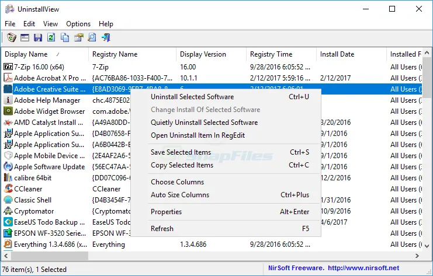Select Open Uninstall Item In RegEdit
This screenshot has height=276, width=433.
click(x=226, y=135)
